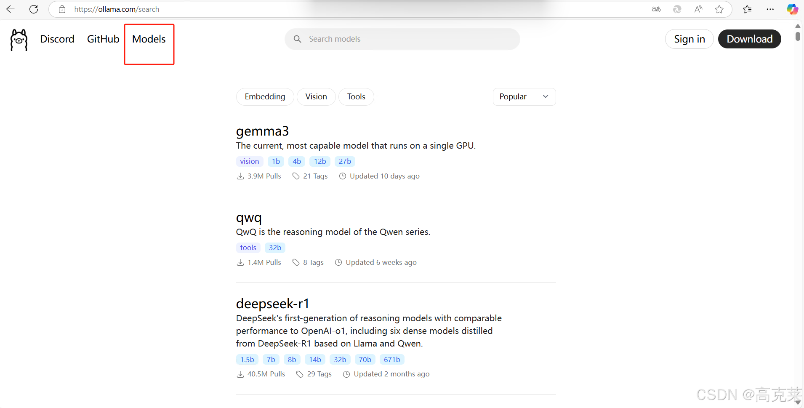Toggle the Tools filter
The image size is (804, 408).
[x=356, y=96]
